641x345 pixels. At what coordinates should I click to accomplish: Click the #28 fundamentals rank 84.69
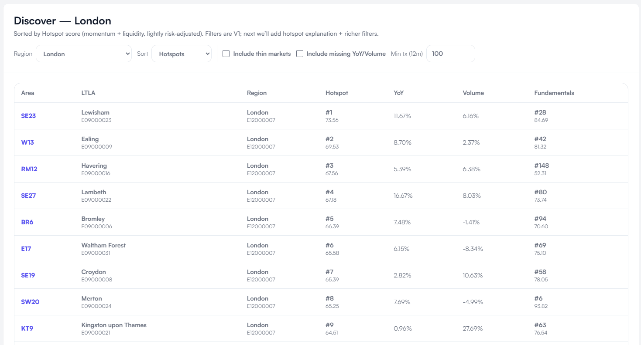point(541,116)
